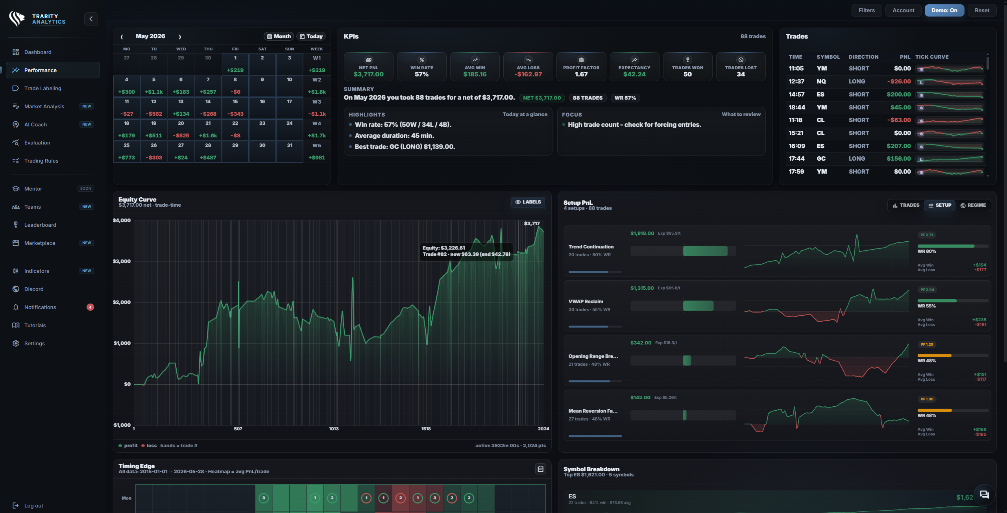The width and height of the screenshot is (1007, 513).
Task: Jump calendar to Today
Action: click(x=311, y=36)
